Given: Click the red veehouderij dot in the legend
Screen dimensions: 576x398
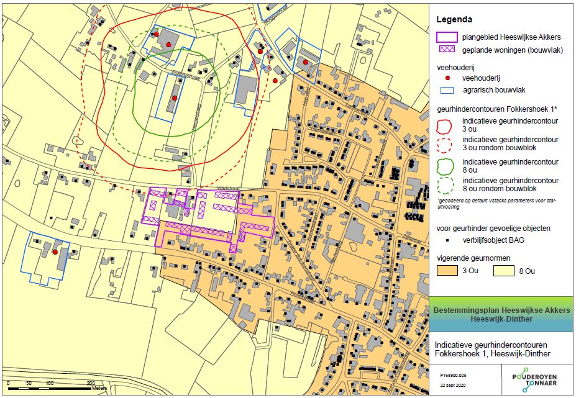Looking at the screenshot, I should [447, 78].
